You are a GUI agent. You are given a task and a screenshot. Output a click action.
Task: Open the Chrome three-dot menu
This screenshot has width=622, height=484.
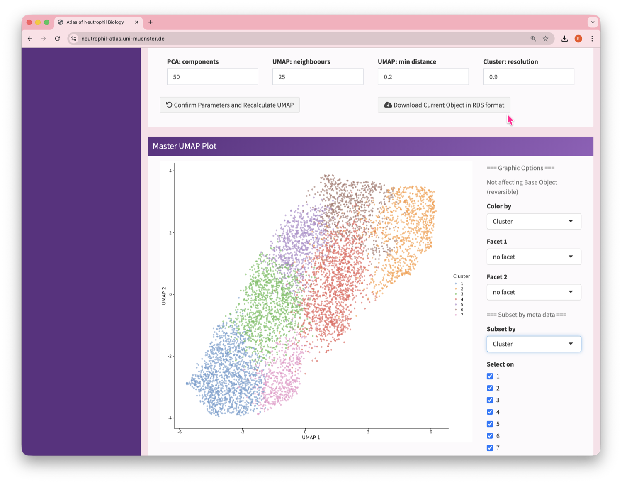[592, 39]
